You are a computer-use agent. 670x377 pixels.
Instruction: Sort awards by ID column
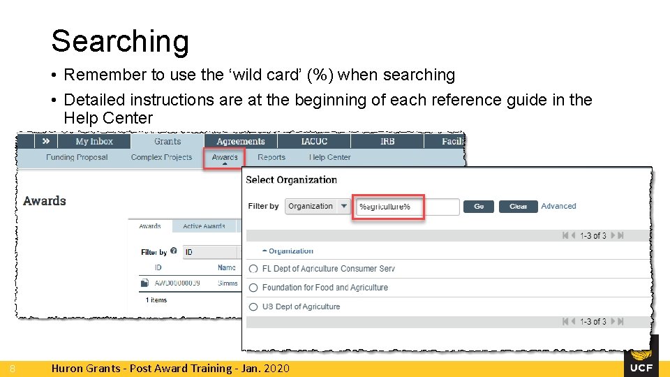point(158,267)
